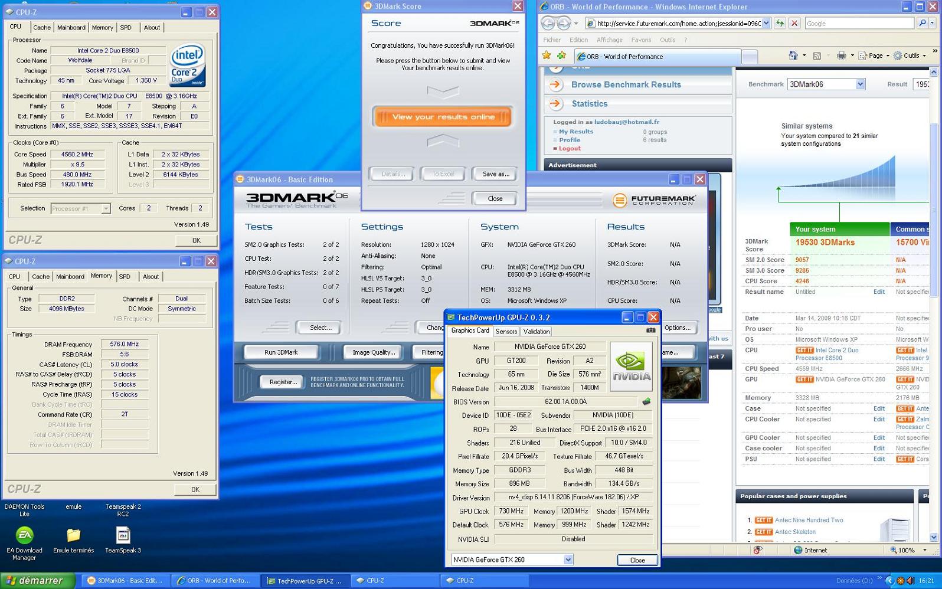Screen dimensions: 942x589
Task: Click the GPU-Z screenshot camera icon
Action: coord(650,331)
